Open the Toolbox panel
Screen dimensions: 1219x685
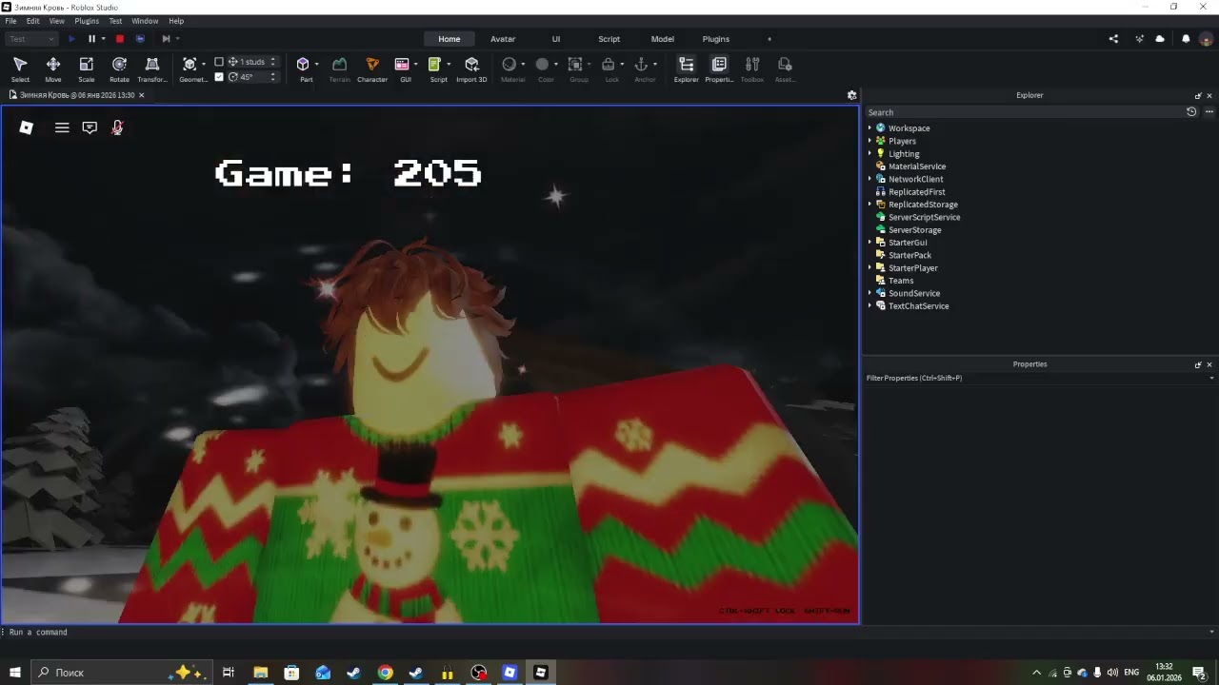(752, 68)
